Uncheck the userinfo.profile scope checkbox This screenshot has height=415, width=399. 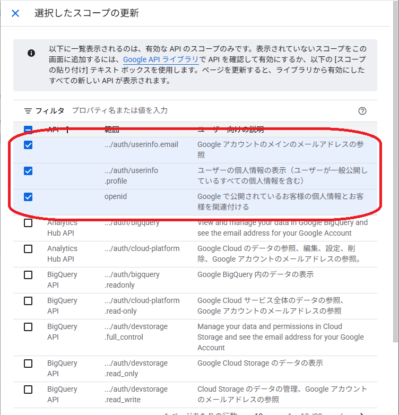(28, 171)
